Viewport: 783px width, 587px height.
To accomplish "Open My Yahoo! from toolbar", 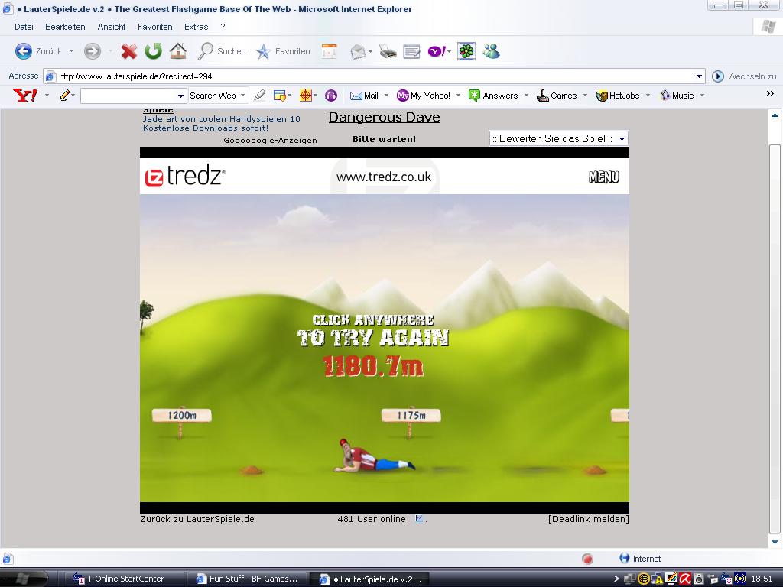I will click(424, 96).
